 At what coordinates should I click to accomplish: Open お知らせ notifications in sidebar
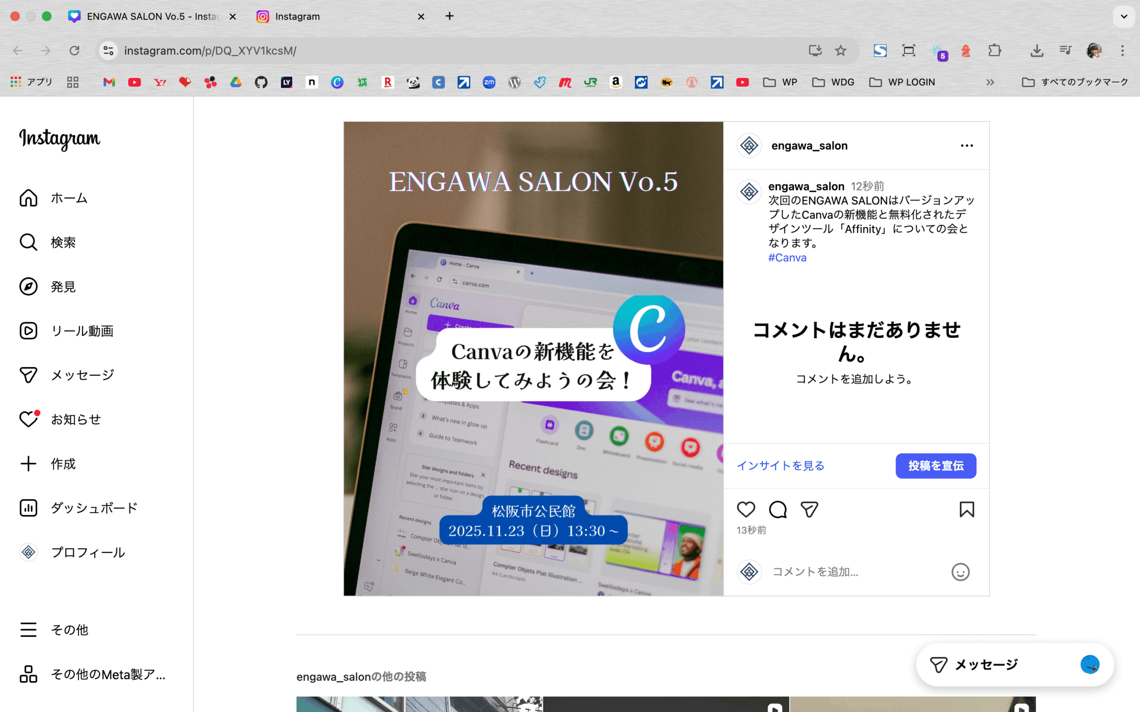(75, 419)
